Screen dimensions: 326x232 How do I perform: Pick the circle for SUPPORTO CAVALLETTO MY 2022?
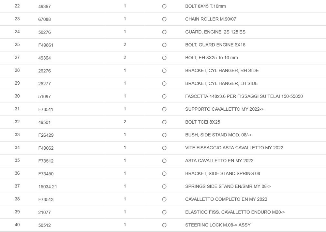[x=164, y=109]
